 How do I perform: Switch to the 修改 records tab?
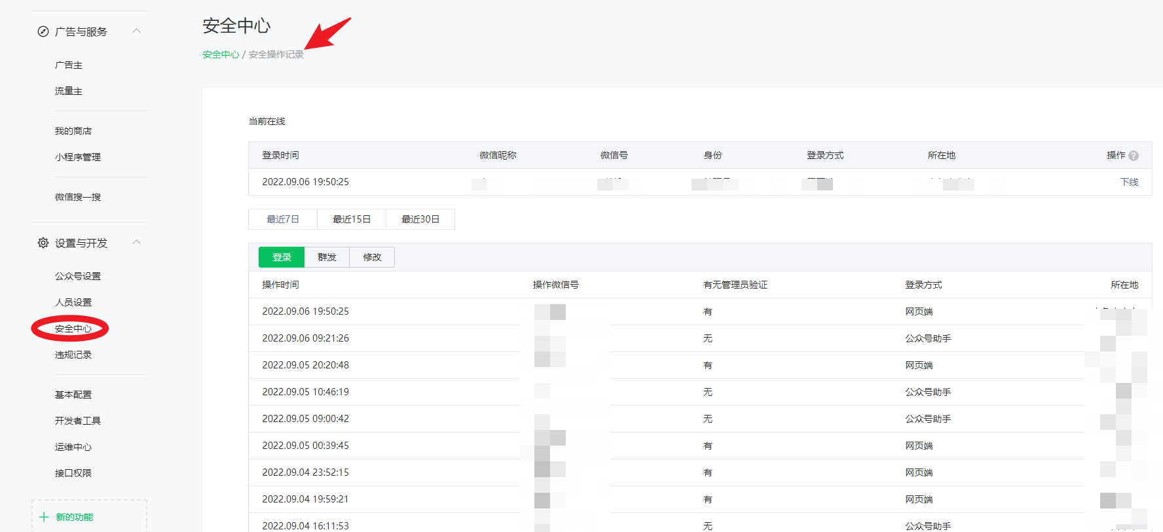coord(372,257)
